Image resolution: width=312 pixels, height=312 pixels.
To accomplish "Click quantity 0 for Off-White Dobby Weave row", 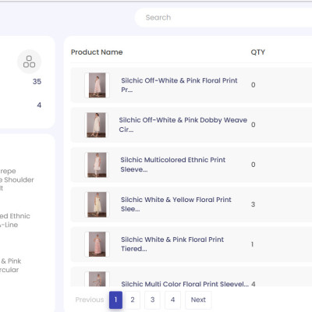I will tap(253, 125).
